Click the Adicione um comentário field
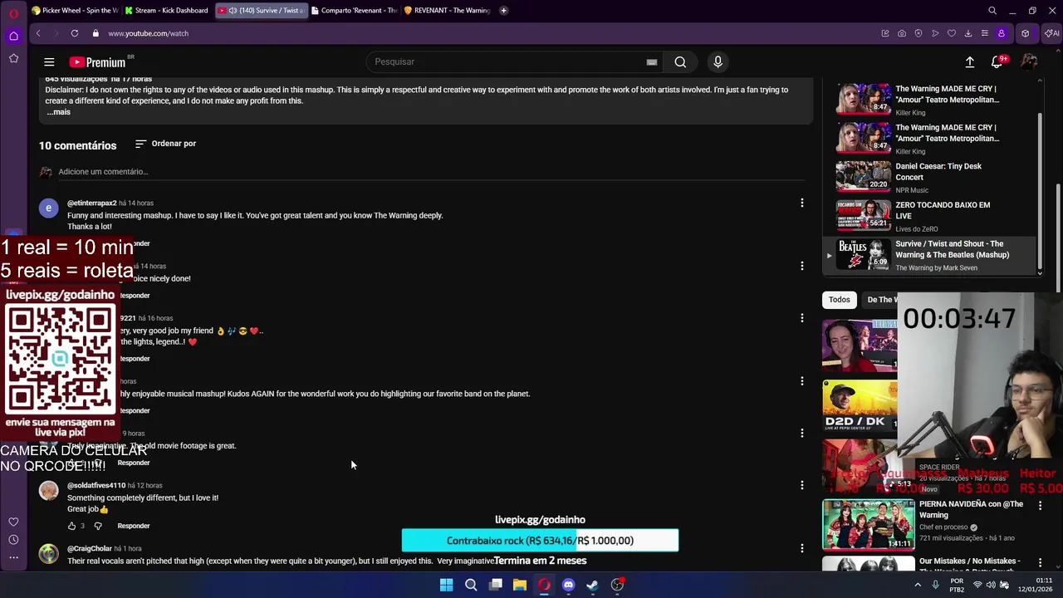This screenshot has height=598, width=1063. point(432,172)
